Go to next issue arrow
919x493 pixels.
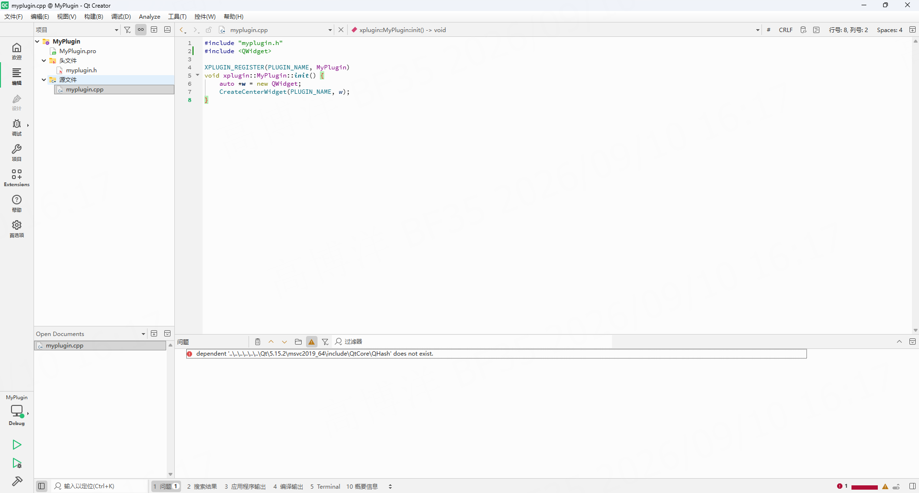tap(284, 342)
